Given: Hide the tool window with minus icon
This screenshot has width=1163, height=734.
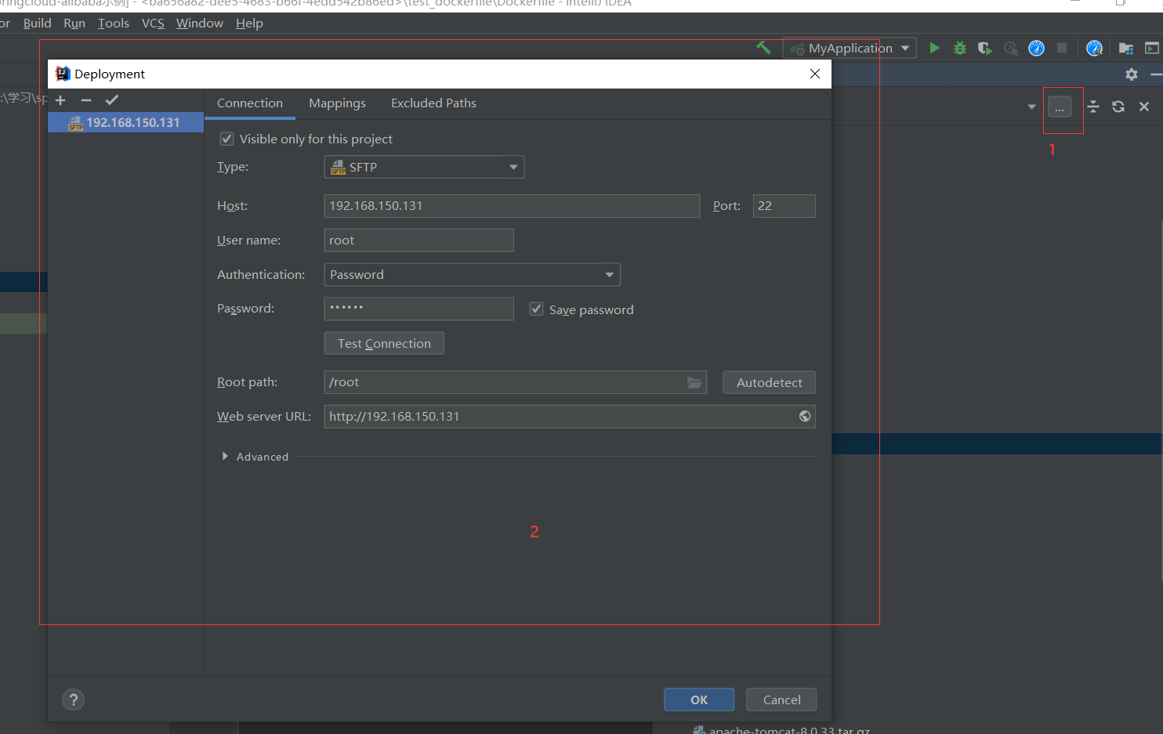Looking at the screenshot, I should [1156, 74].
